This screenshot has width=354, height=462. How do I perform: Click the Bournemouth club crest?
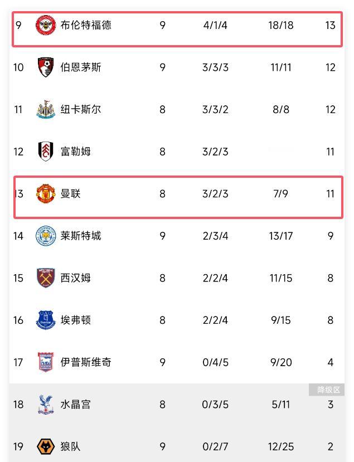(45, 67)
